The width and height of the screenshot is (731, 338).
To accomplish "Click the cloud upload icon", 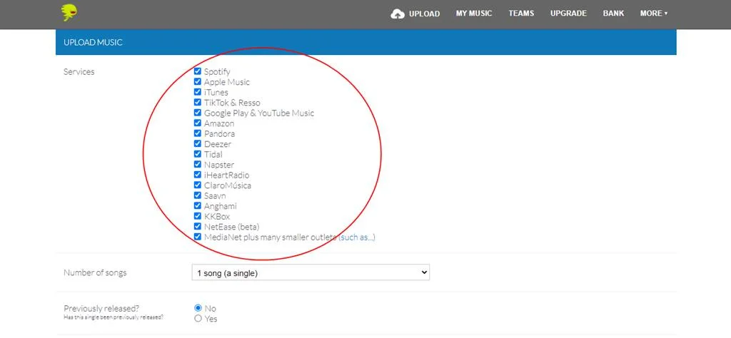I will [x=397, y=14].
